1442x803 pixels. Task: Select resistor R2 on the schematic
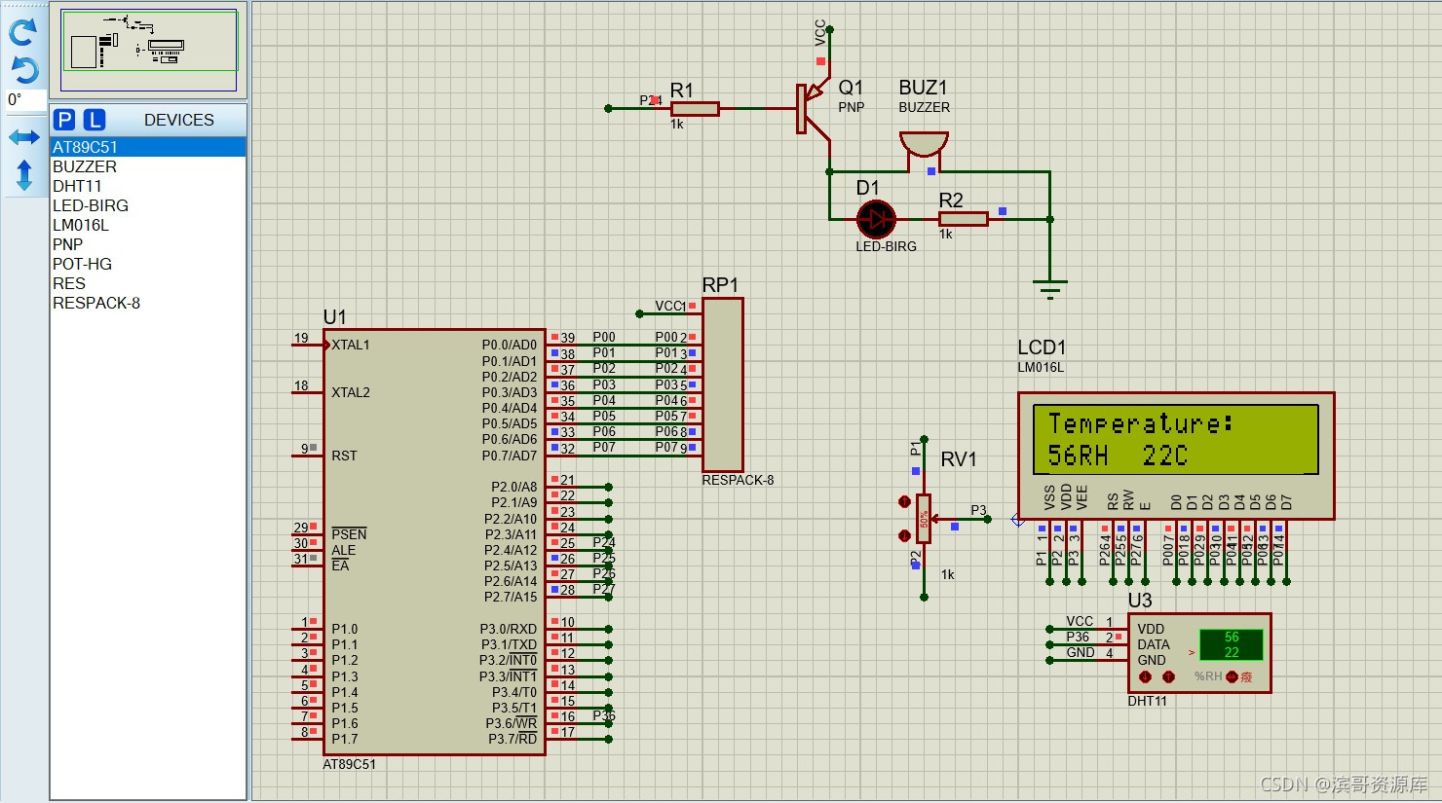964,219
